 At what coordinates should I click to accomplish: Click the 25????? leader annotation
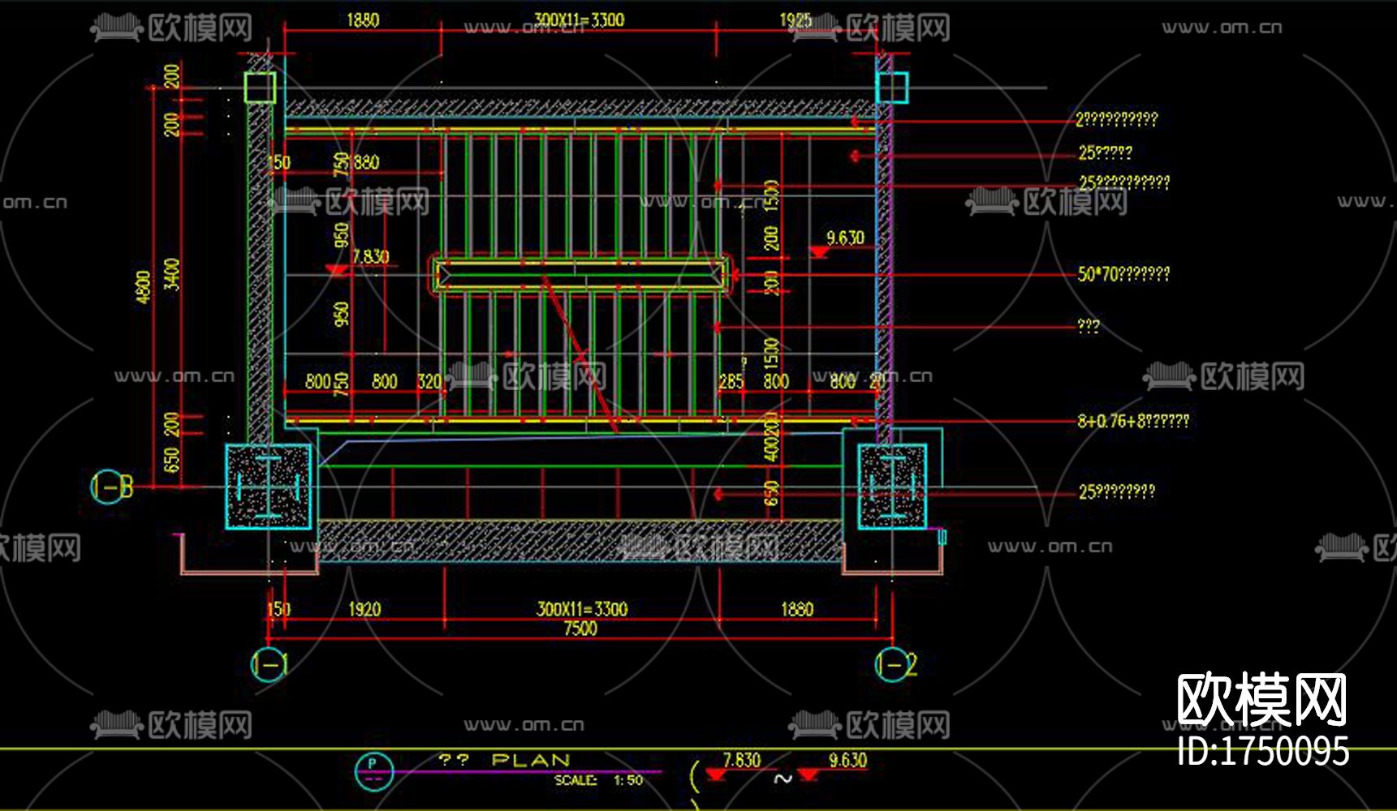1105,152
